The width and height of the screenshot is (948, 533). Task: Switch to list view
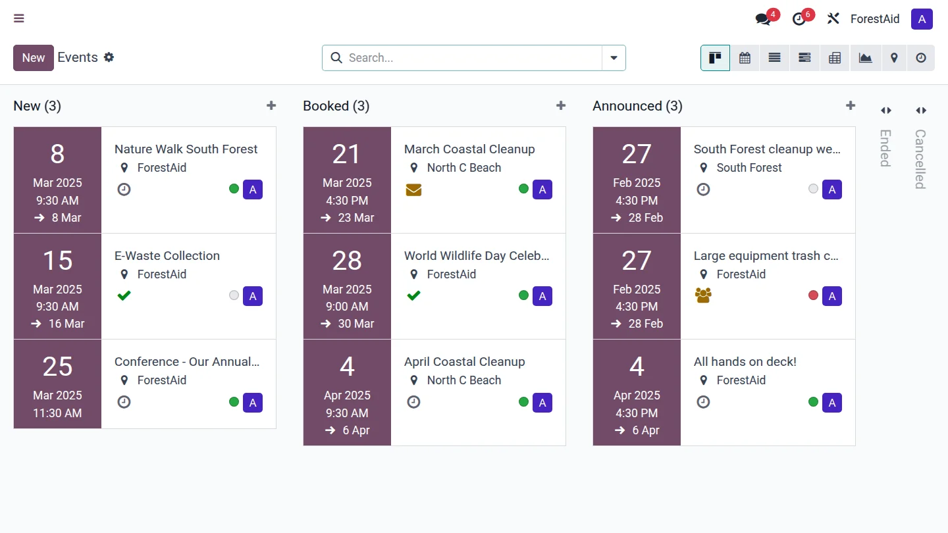775,58
